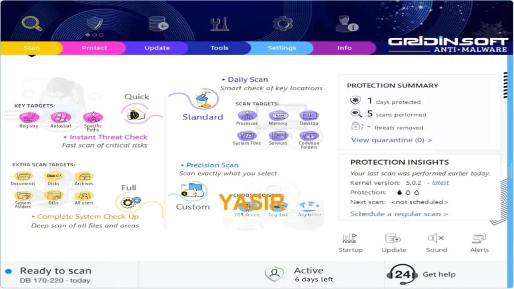This screenshot has height=289, width=514.
Task: Select the Services scan target
Action: click(x=278, y=135)
